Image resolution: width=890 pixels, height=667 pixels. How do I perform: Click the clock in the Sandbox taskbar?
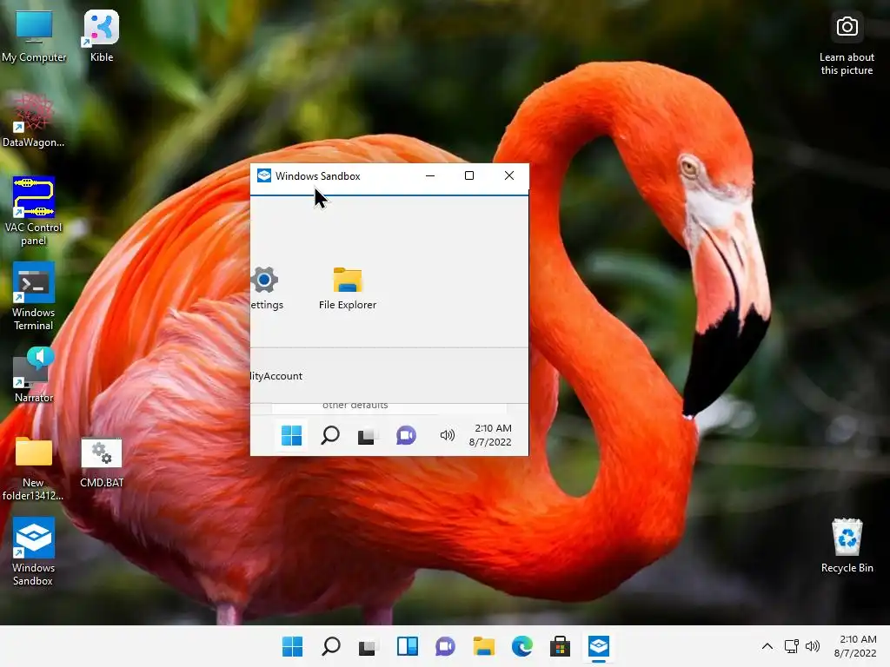491,435
